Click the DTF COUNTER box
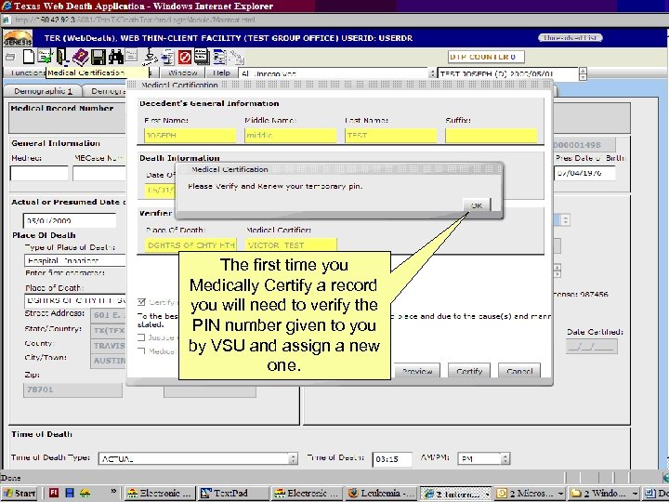Screen dimensions: 669x502 [486, 57]
